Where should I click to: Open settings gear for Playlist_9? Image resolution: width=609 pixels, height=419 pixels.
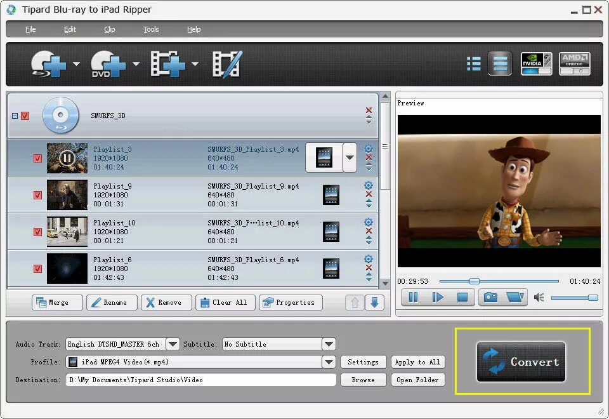(369, 185)
